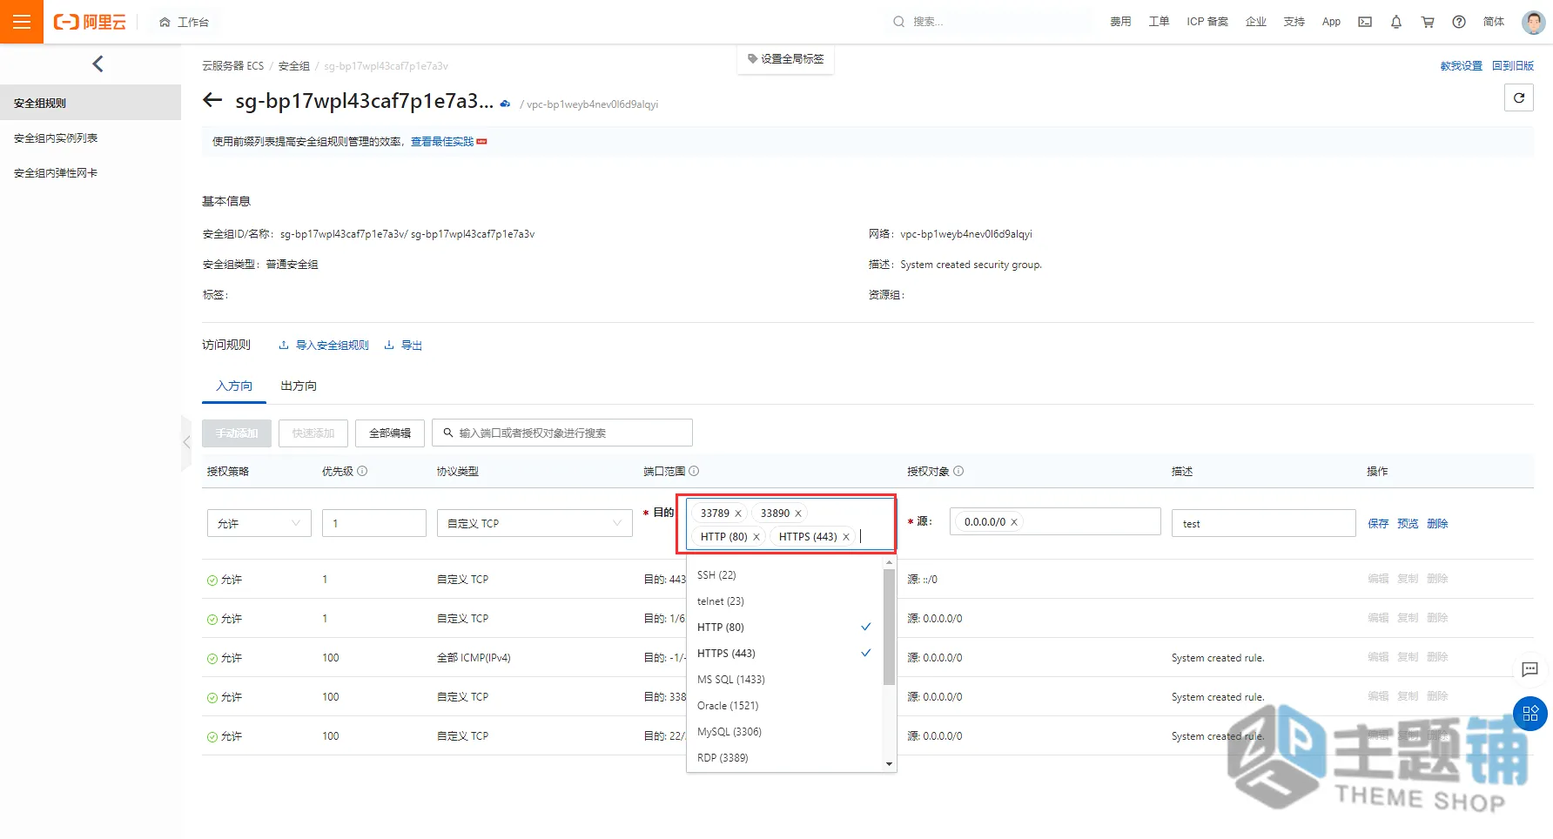This screenshot has width=1553, height=839.
Task: Switch to 入方向 tab
Action: [x=234, y=386]
